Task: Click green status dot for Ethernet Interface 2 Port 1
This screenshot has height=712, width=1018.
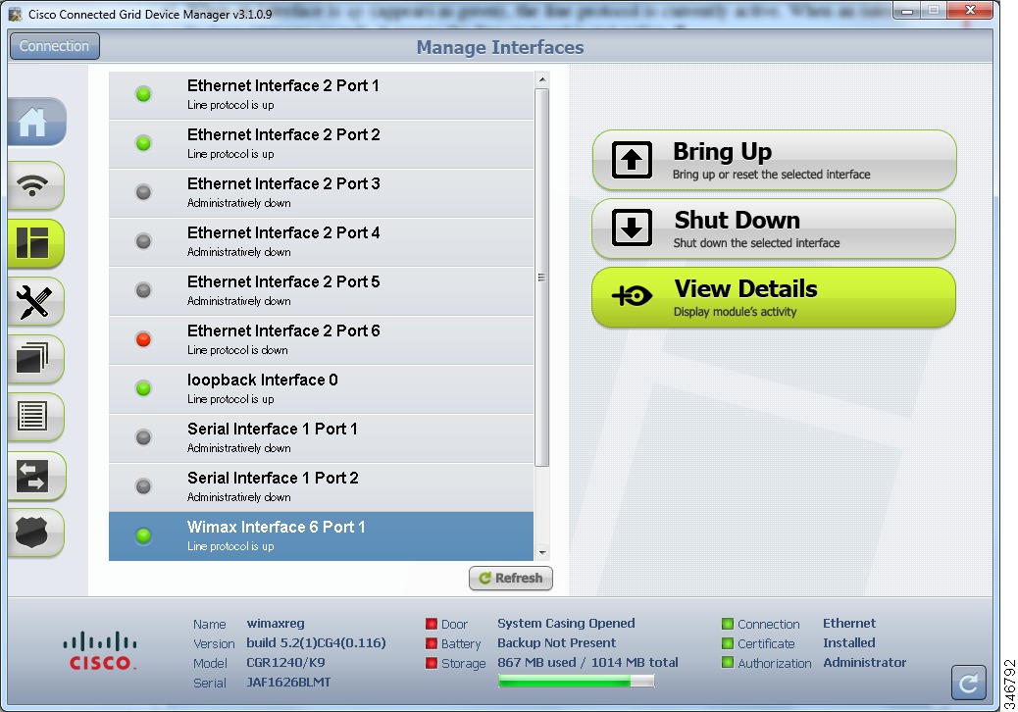Action: 143,94
